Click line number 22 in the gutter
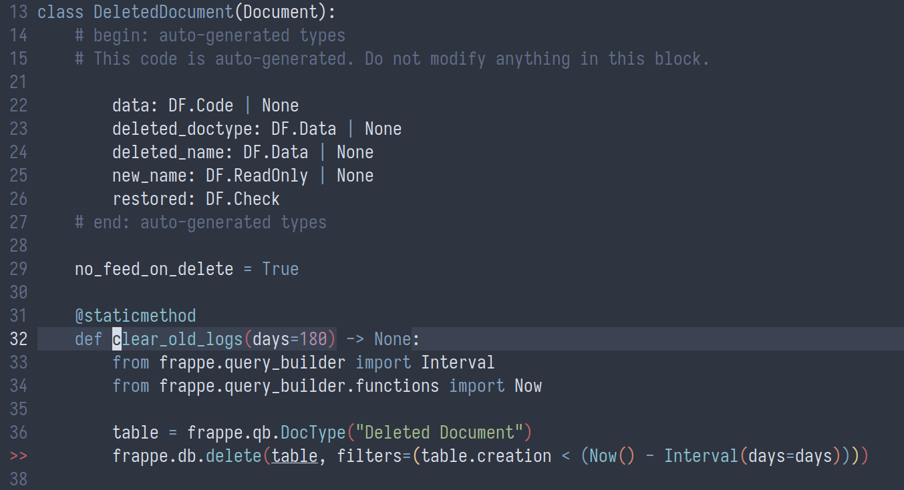 [19, 105]
